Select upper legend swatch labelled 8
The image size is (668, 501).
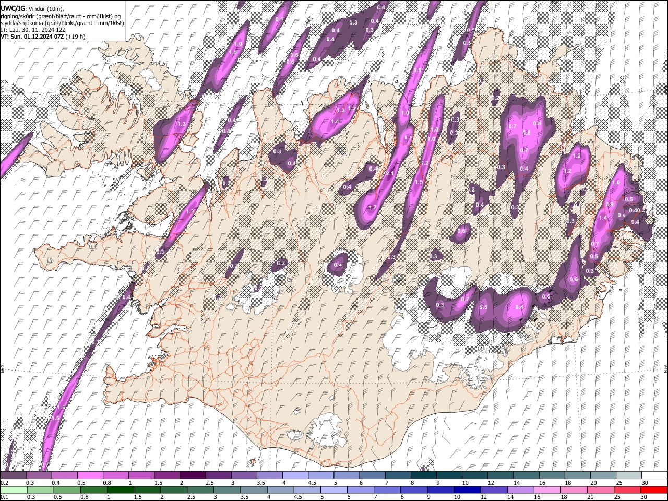pyautogui.click(x=423, y=475)
